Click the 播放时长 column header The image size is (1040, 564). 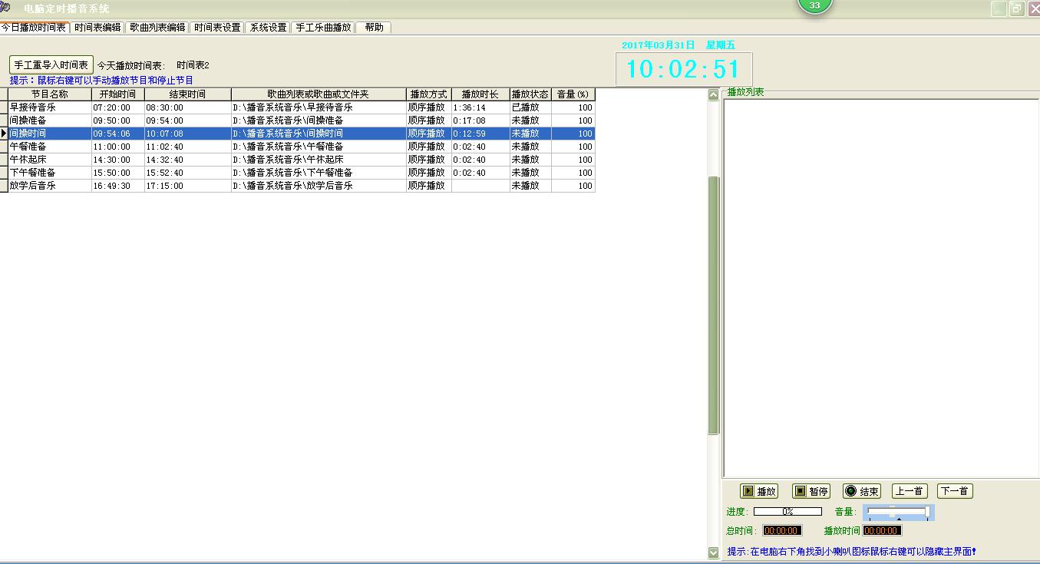coord(480,94)
